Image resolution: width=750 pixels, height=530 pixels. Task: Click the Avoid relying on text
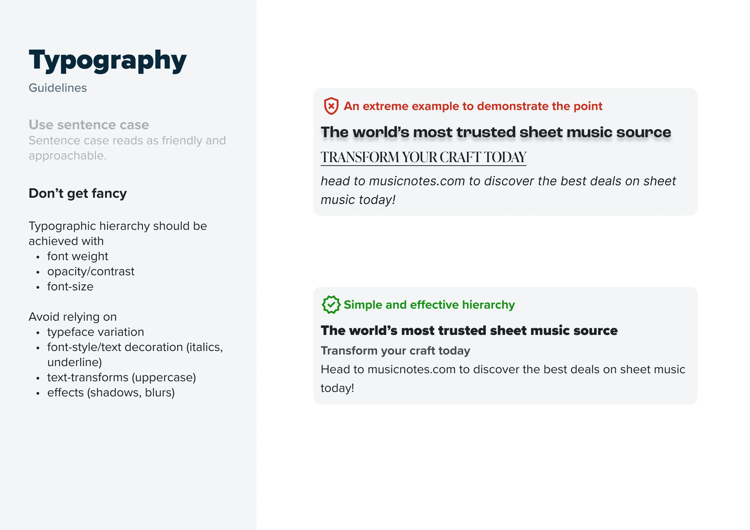tap(72, 317)
